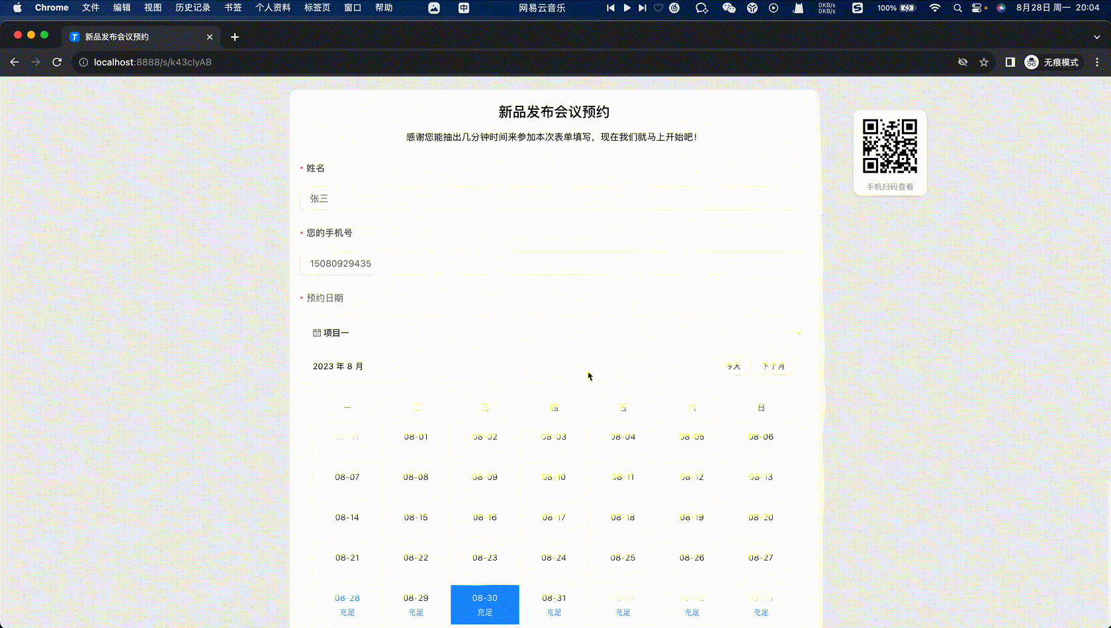Viewport: 1111px width, 628px height.
Task: Play music in the 网易云音乐 menu bar controls
Action: [x=627, y=8]
